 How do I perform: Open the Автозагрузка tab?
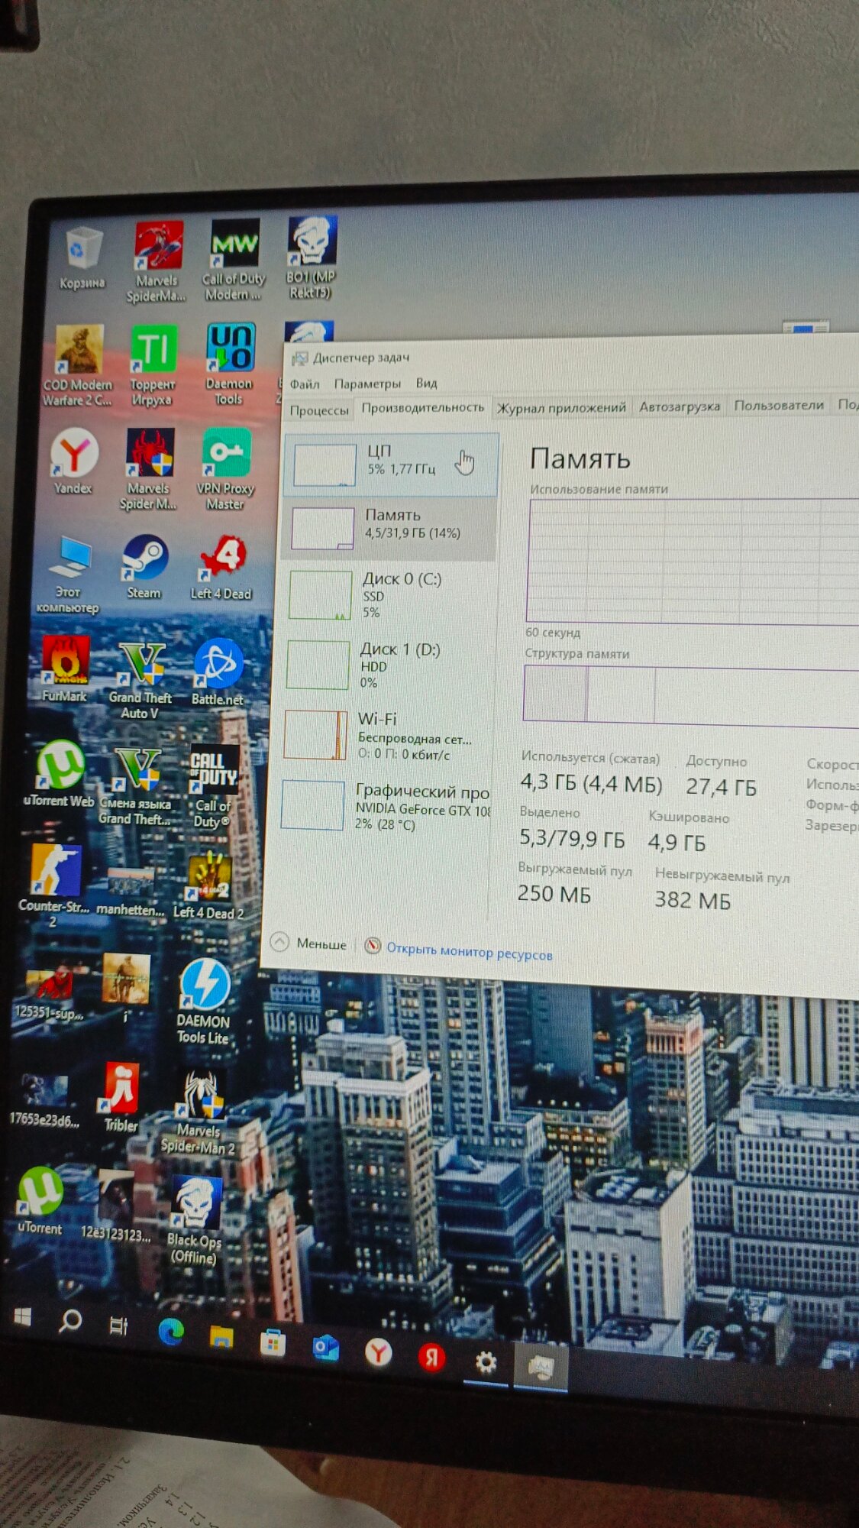[680, 406]
